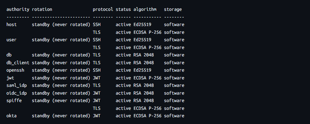Click the 'db_client' authority entry
This screenshot has width=310, height=124.
tap(18, 63)
